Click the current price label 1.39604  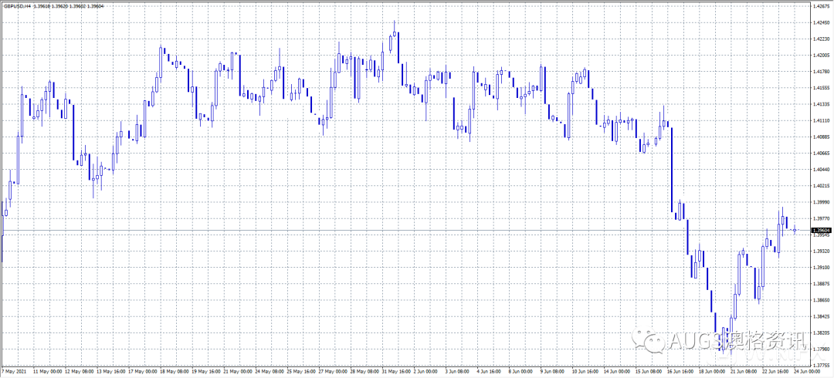click(822, 230)
